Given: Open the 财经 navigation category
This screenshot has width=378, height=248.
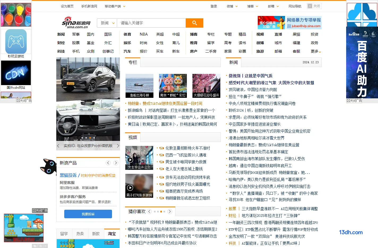Looking at the screenshot, I should click(x=61, y=43).
